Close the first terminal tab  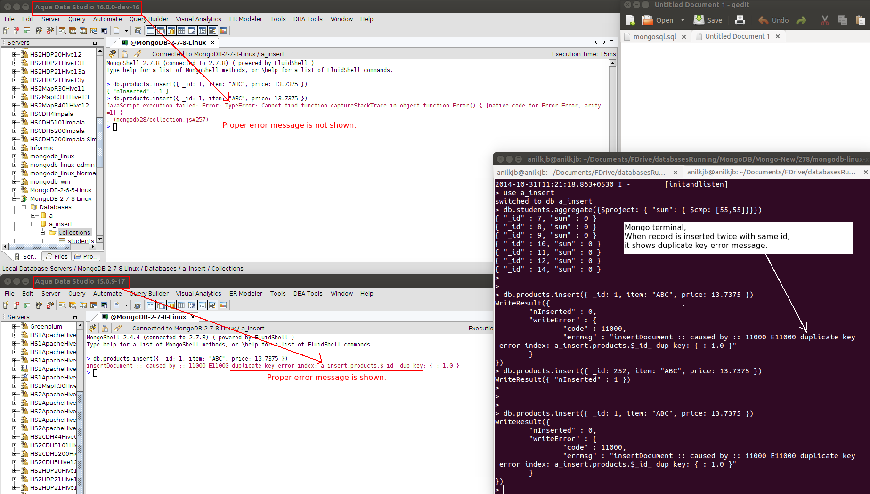click(x=675, y=173)
